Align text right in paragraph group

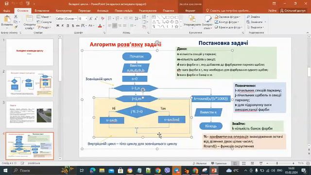[x=120, y=26]
